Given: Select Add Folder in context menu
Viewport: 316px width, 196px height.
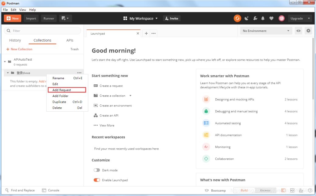Looking at the screenshot, I should click(67, 96).
